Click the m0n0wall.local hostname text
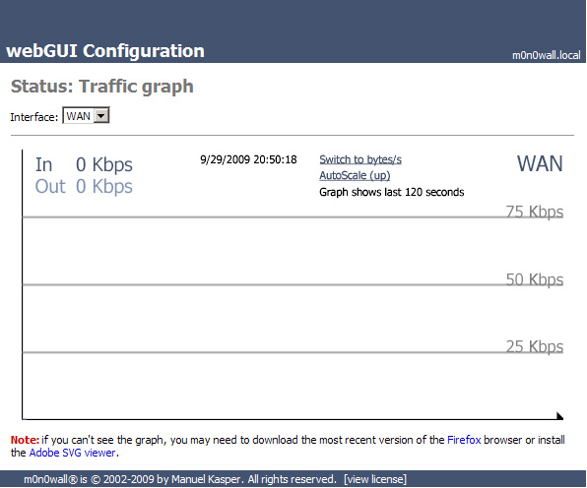Image resolution: width=587 pixels, height=488 pixels. (547, 55)
